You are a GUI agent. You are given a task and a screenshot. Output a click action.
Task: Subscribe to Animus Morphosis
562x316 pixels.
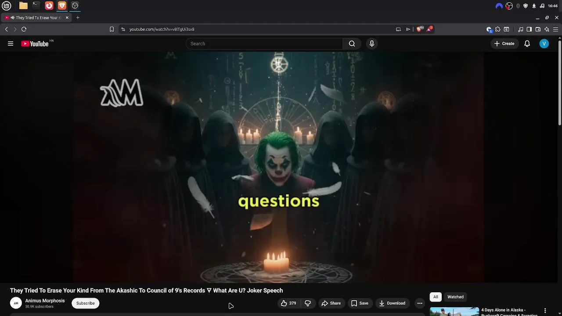point(86,303)
